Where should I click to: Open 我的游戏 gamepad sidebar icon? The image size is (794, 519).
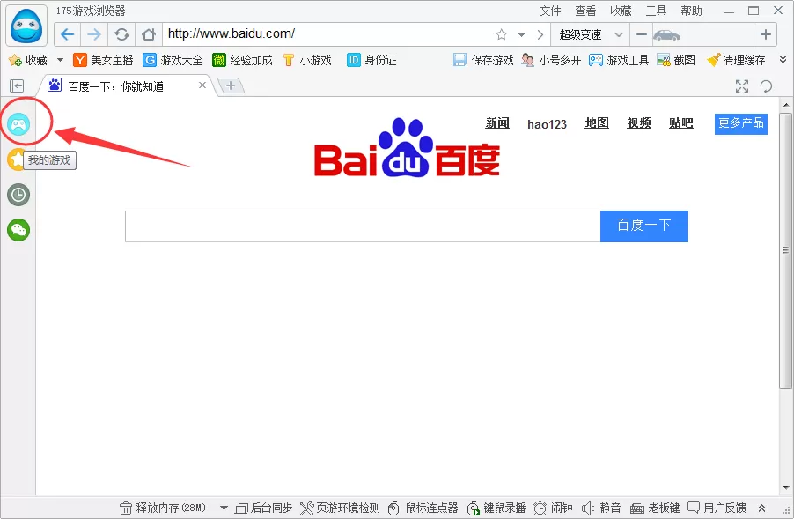18,124
